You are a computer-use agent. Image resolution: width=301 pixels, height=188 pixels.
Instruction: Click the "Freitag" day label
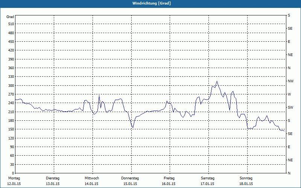click(169, 178)
